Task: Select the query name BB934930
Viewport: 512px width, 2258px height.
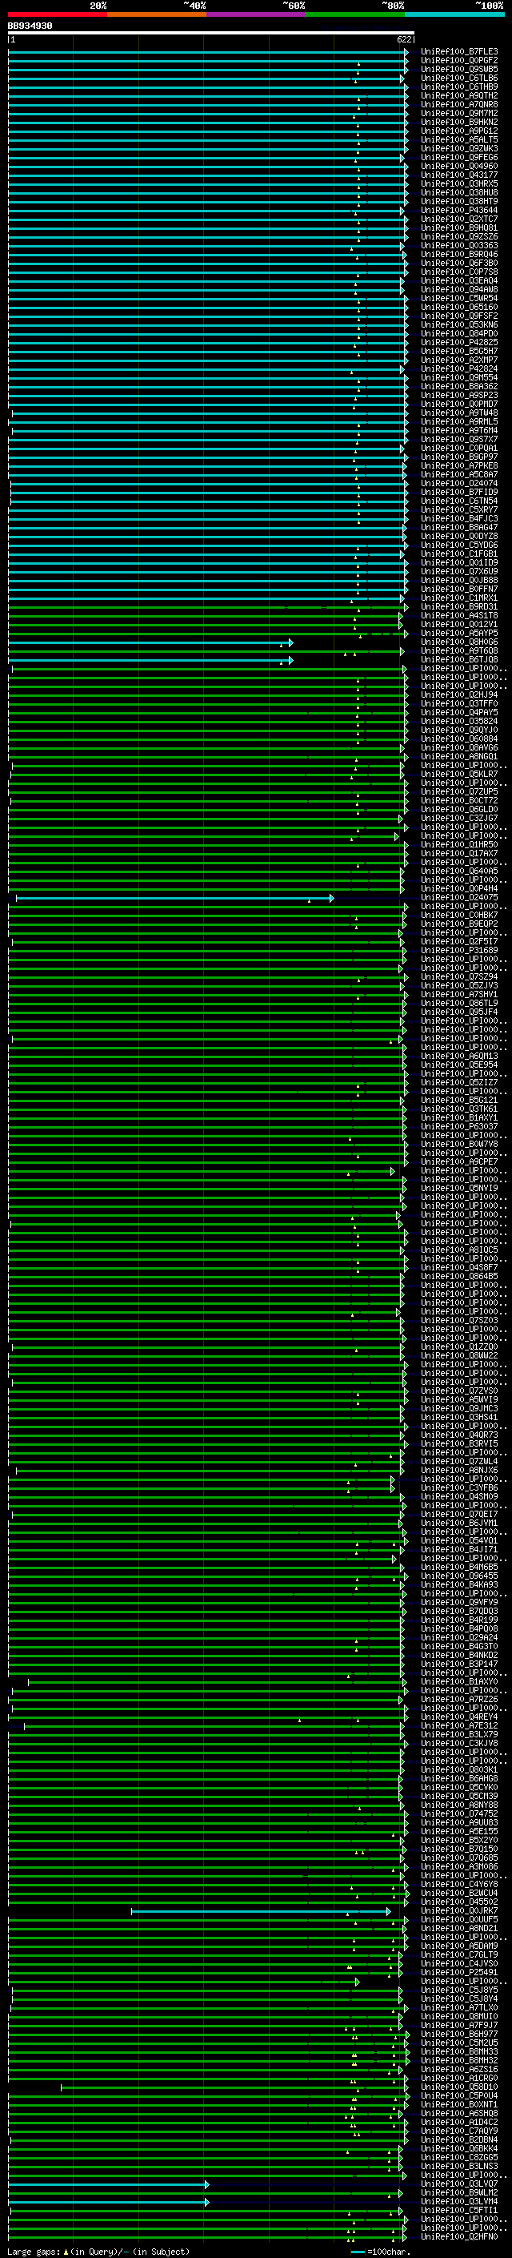Action: (30, 26)
